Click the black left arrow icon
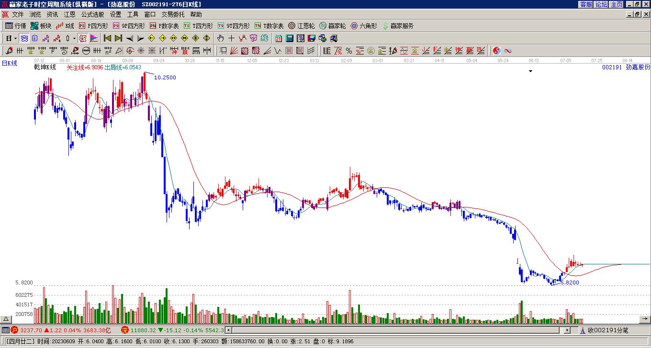Screen dimensions: 651x348 pyautogui.click(x=129, y=38)
